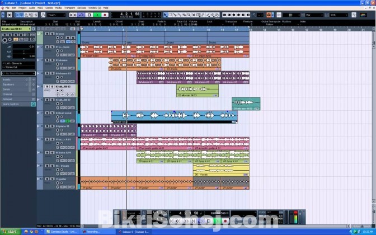Open the No Track Preset selector
This screenshot has width=376, height=235.
pos(18,73)
